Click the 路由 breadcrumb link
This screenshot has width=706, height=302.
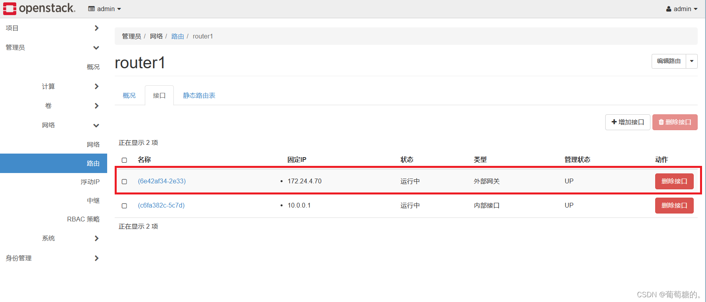[x=177, y=36]
